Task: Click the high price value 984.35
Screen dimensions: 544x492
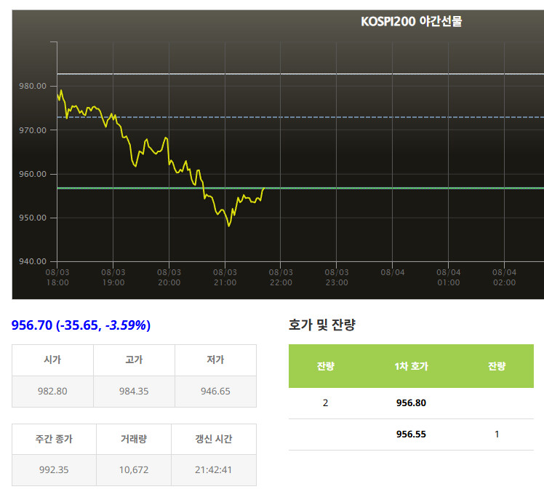Action: click(x=134, y=392)
